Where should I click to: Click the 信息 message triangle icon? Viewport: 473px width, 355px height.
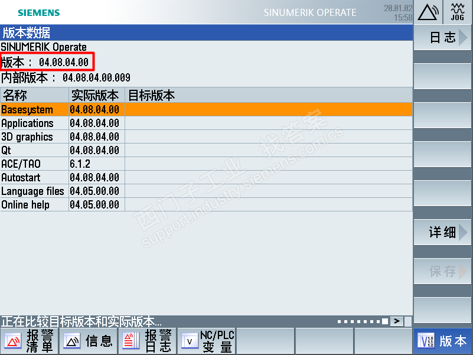[x=72, y=341]
